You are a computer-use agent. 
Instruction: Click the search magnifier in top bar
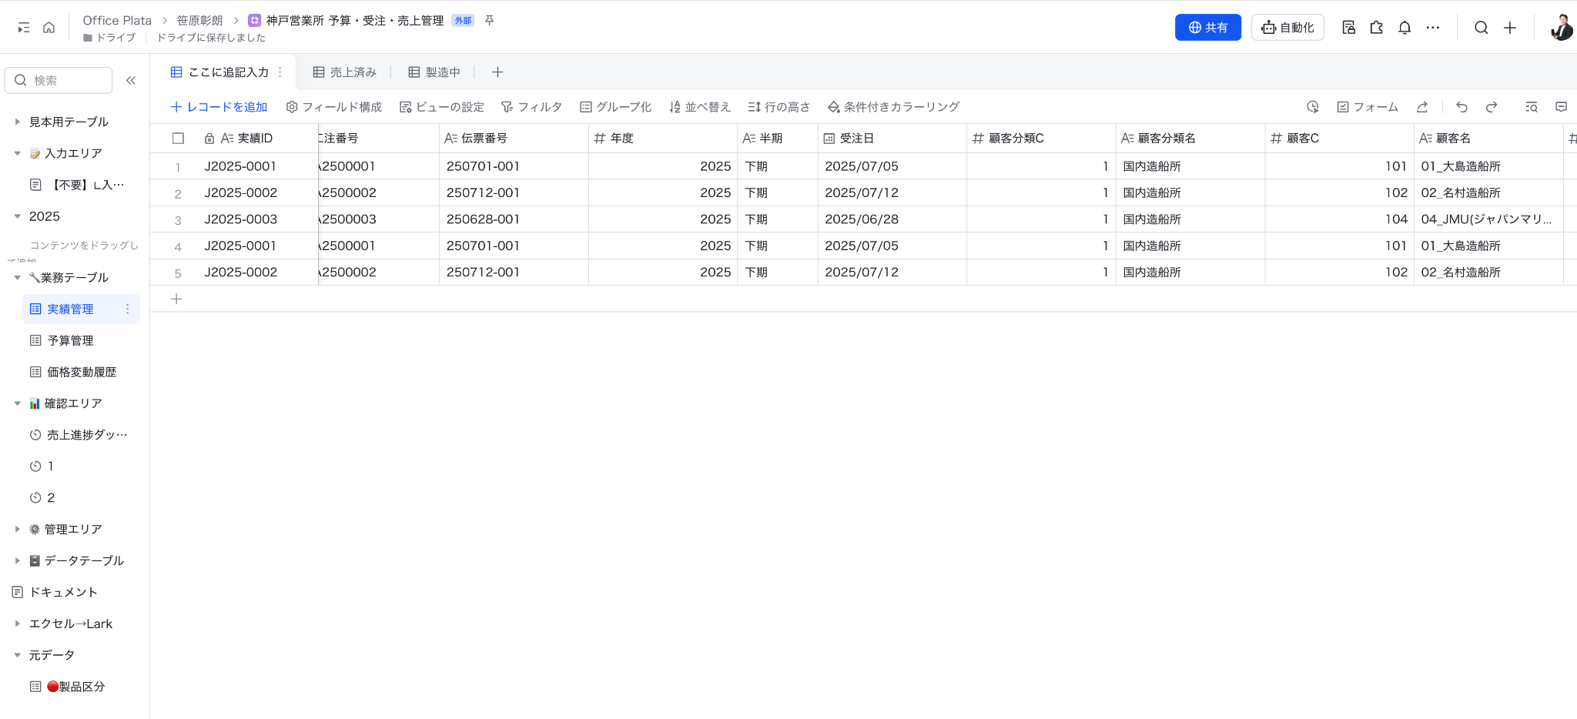coord(1481,28)
